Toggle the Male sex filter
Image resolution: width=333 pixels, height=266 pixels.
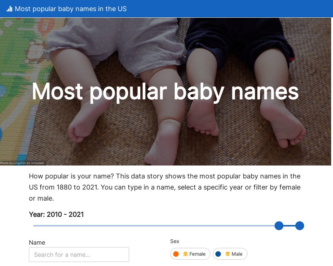[x=230, y=254]
